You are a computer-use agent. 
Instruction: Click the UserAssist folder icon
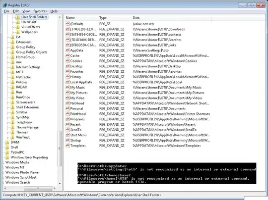(18, 22)
